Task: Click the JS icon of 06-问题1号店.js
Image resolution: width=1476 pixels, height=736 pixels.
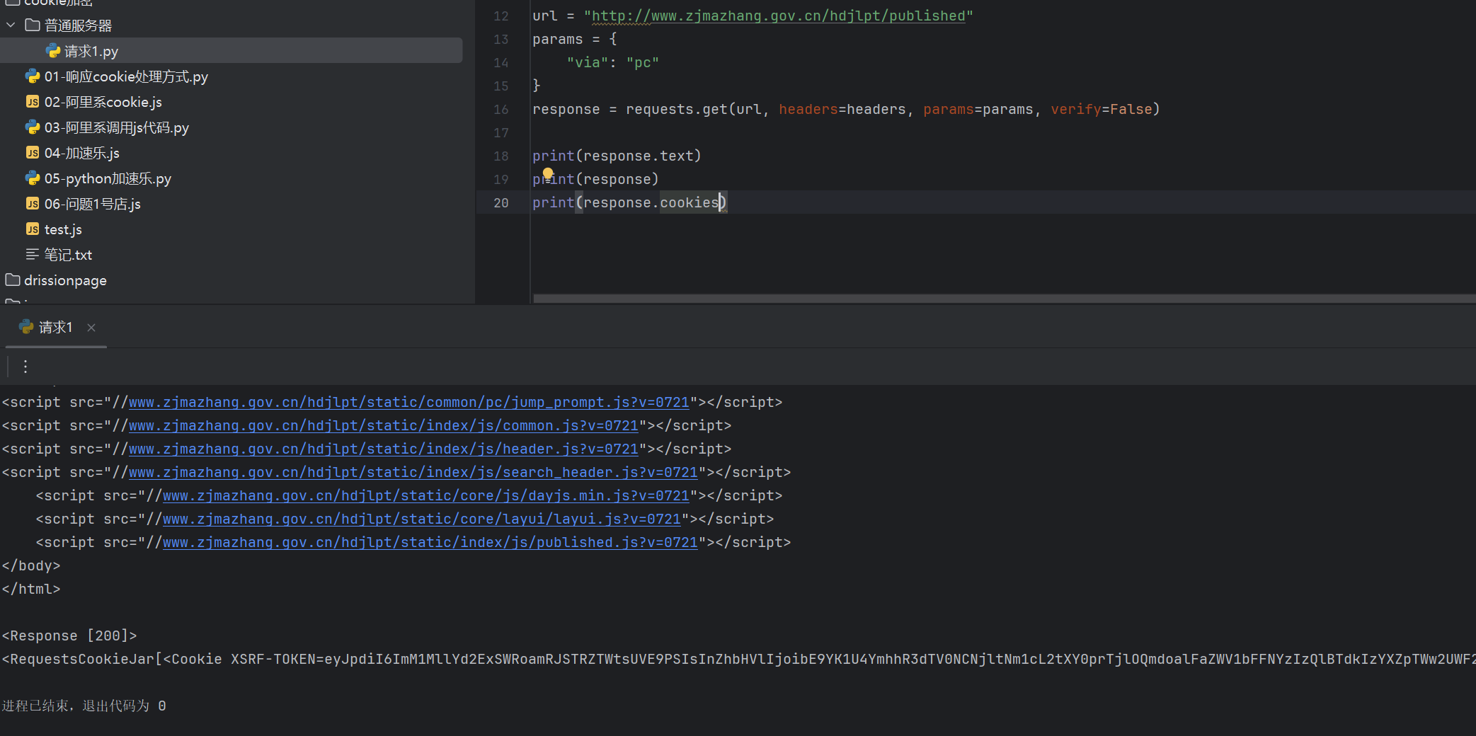Action: pyautogui.click(x=33, y=204)
